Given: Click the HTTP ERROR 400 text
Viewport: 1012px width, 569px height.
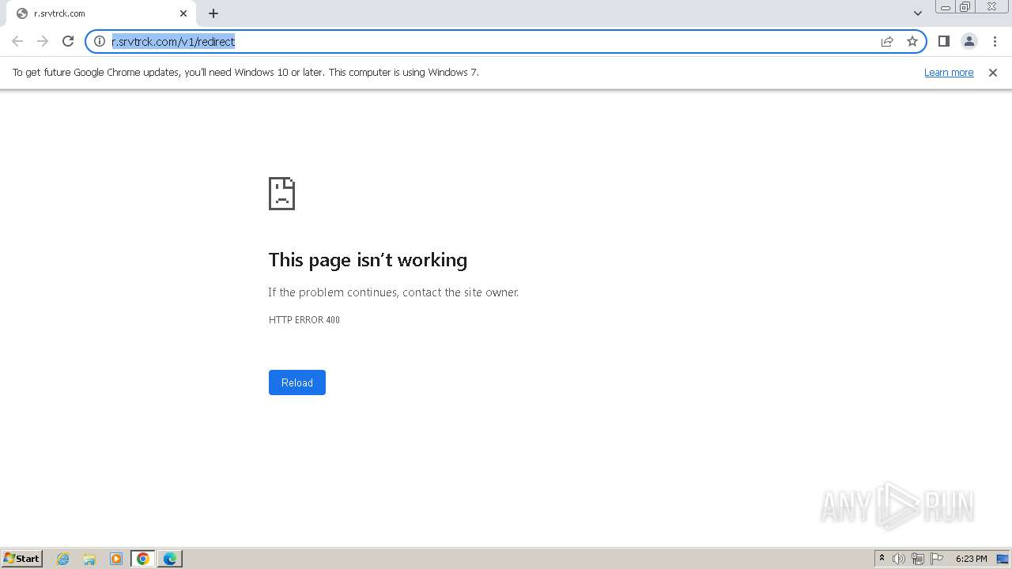Looking at the screenshot, I should click(x=304, y=320).
